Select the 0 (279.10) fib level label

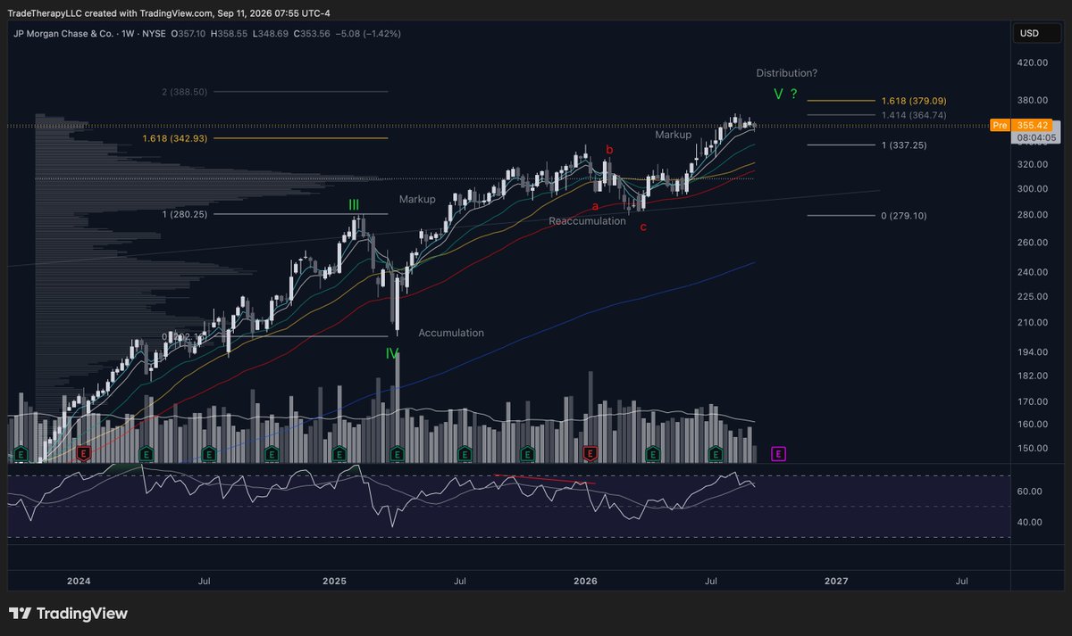click(903, 216)
